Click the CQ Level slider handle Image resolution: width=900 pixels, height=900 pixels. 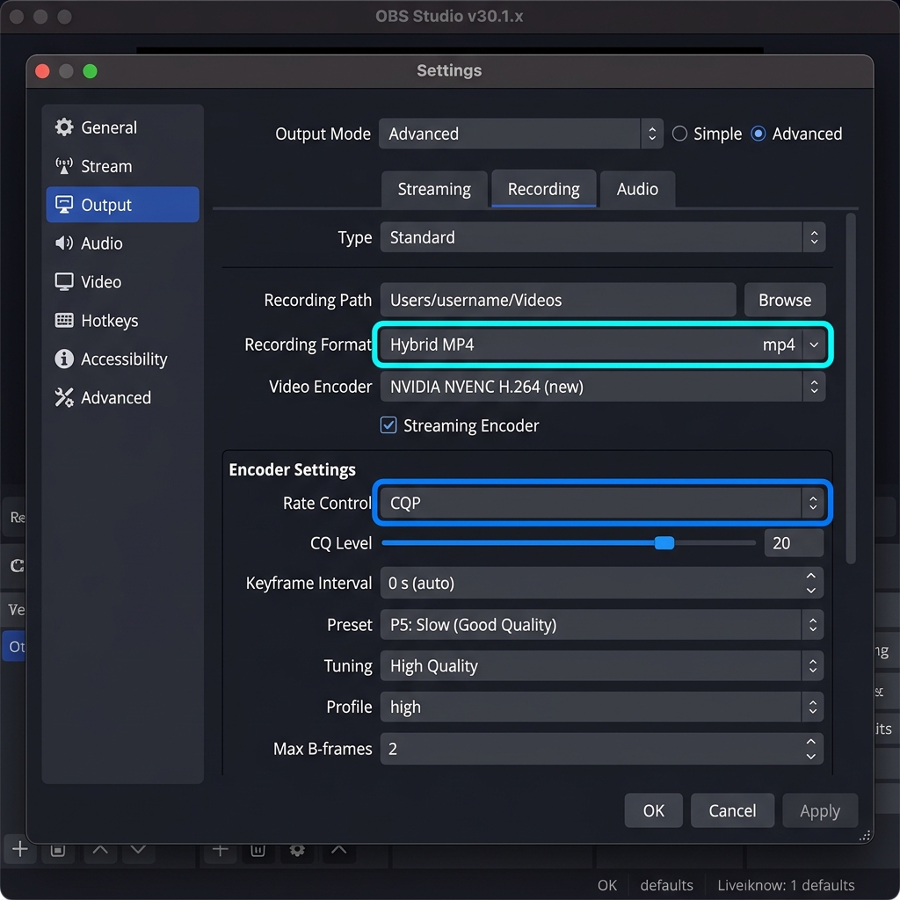[x=664, y=543]
